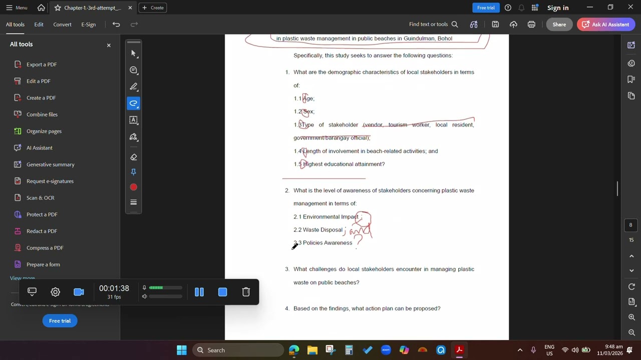This screenshot has width=641, height=360.
Task: Toggle the recorder webcam camera
Action: pyautogui.click(x=79, y=292)
